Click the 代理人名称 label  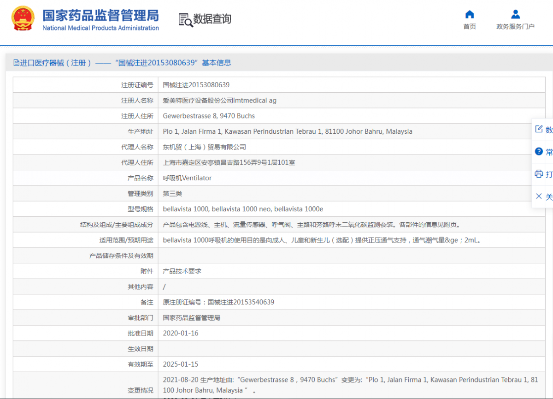pos(137,147)
